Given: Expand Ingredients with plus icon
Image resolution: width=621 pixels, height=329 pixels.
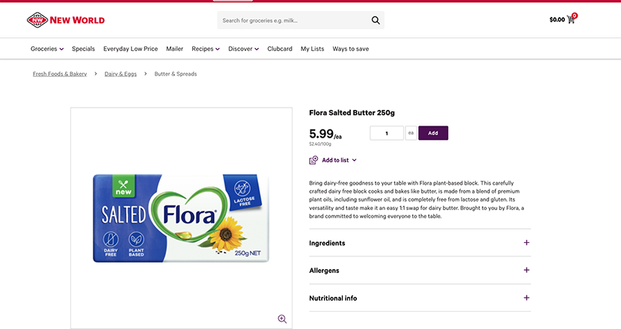Looking at the screenshot, I should point(527,243).
